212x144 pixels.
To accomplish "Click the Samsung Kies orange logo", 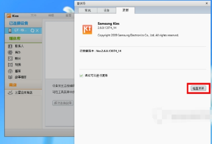I will point(87,29).
